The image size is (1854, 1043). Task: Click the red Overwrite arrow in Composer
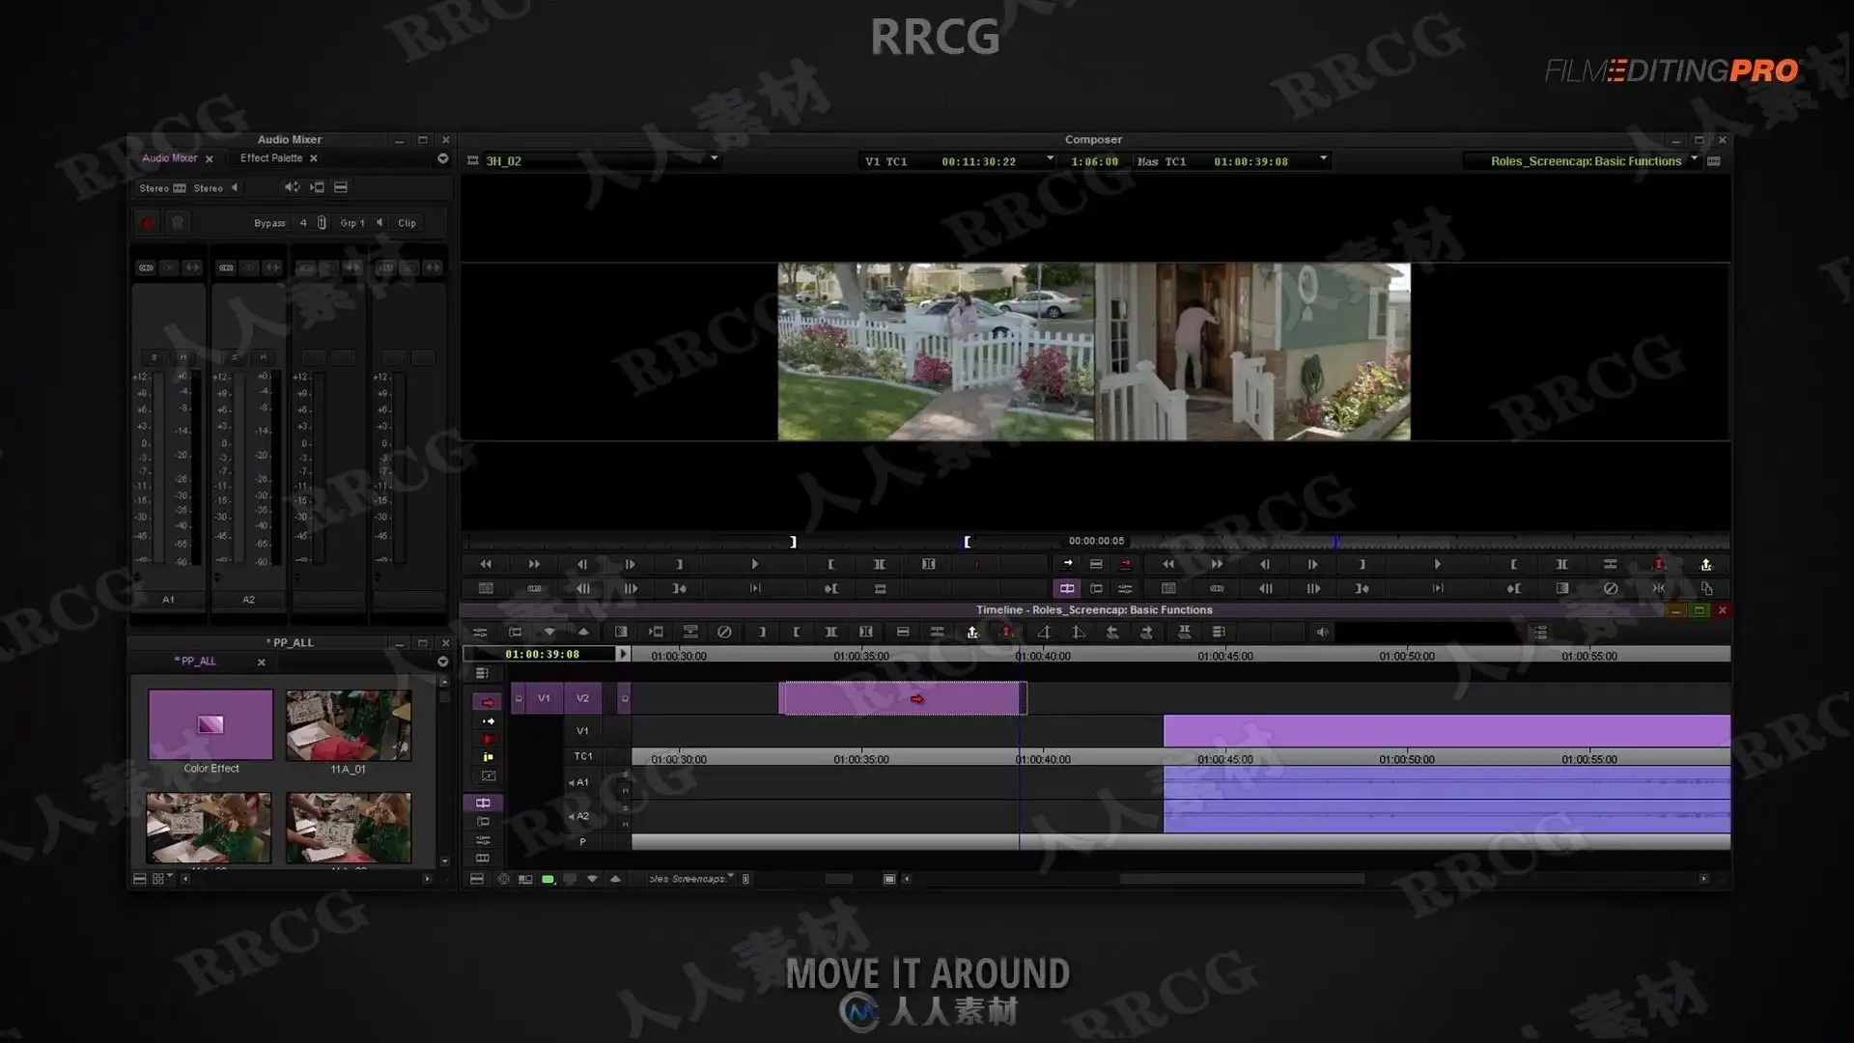[1126, 564]
